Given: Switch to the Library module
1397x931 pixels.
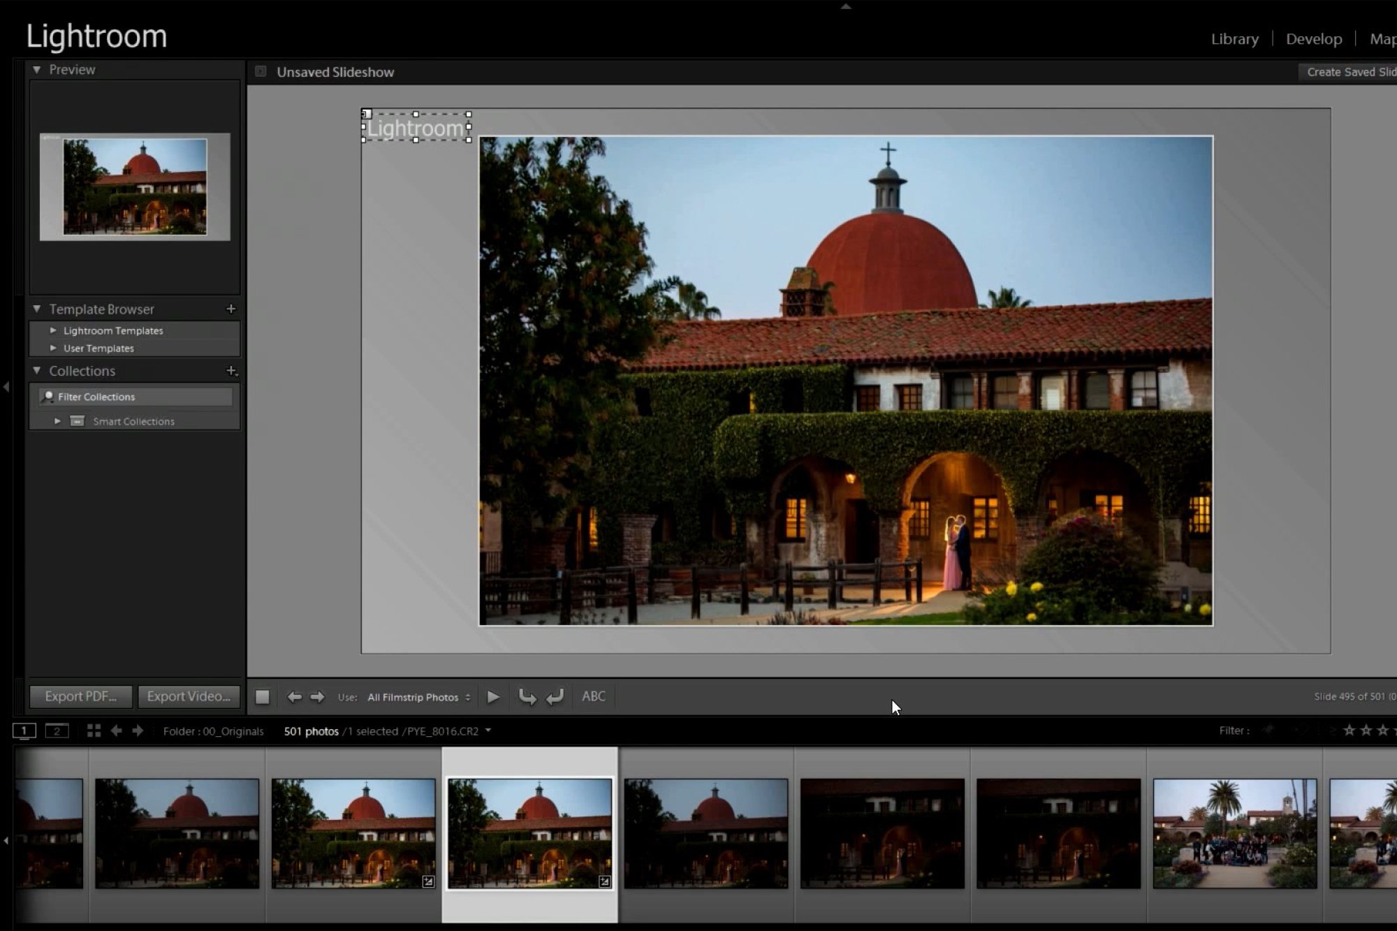Looking at the screenshot, I should 1234,39.
